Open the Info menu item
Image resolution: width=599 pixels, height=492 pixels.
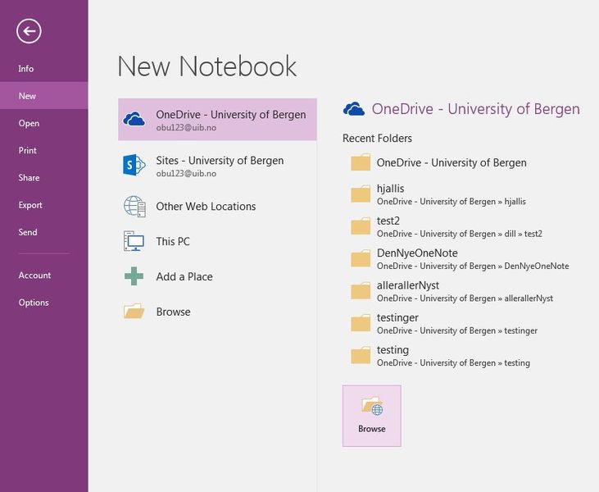[44, 68]
